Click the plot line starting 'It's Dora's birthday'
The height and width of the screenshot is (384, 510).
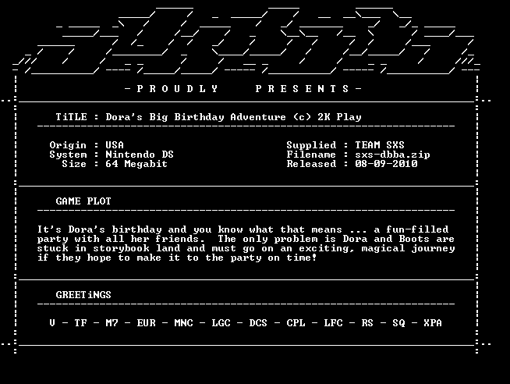(x=243, y=229)
